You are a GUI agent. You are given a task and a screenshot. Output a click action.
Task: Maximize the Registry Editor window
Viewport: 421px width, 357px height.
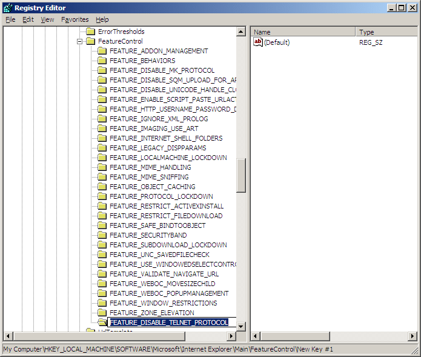pyautogui.click(x=402, y=8)
